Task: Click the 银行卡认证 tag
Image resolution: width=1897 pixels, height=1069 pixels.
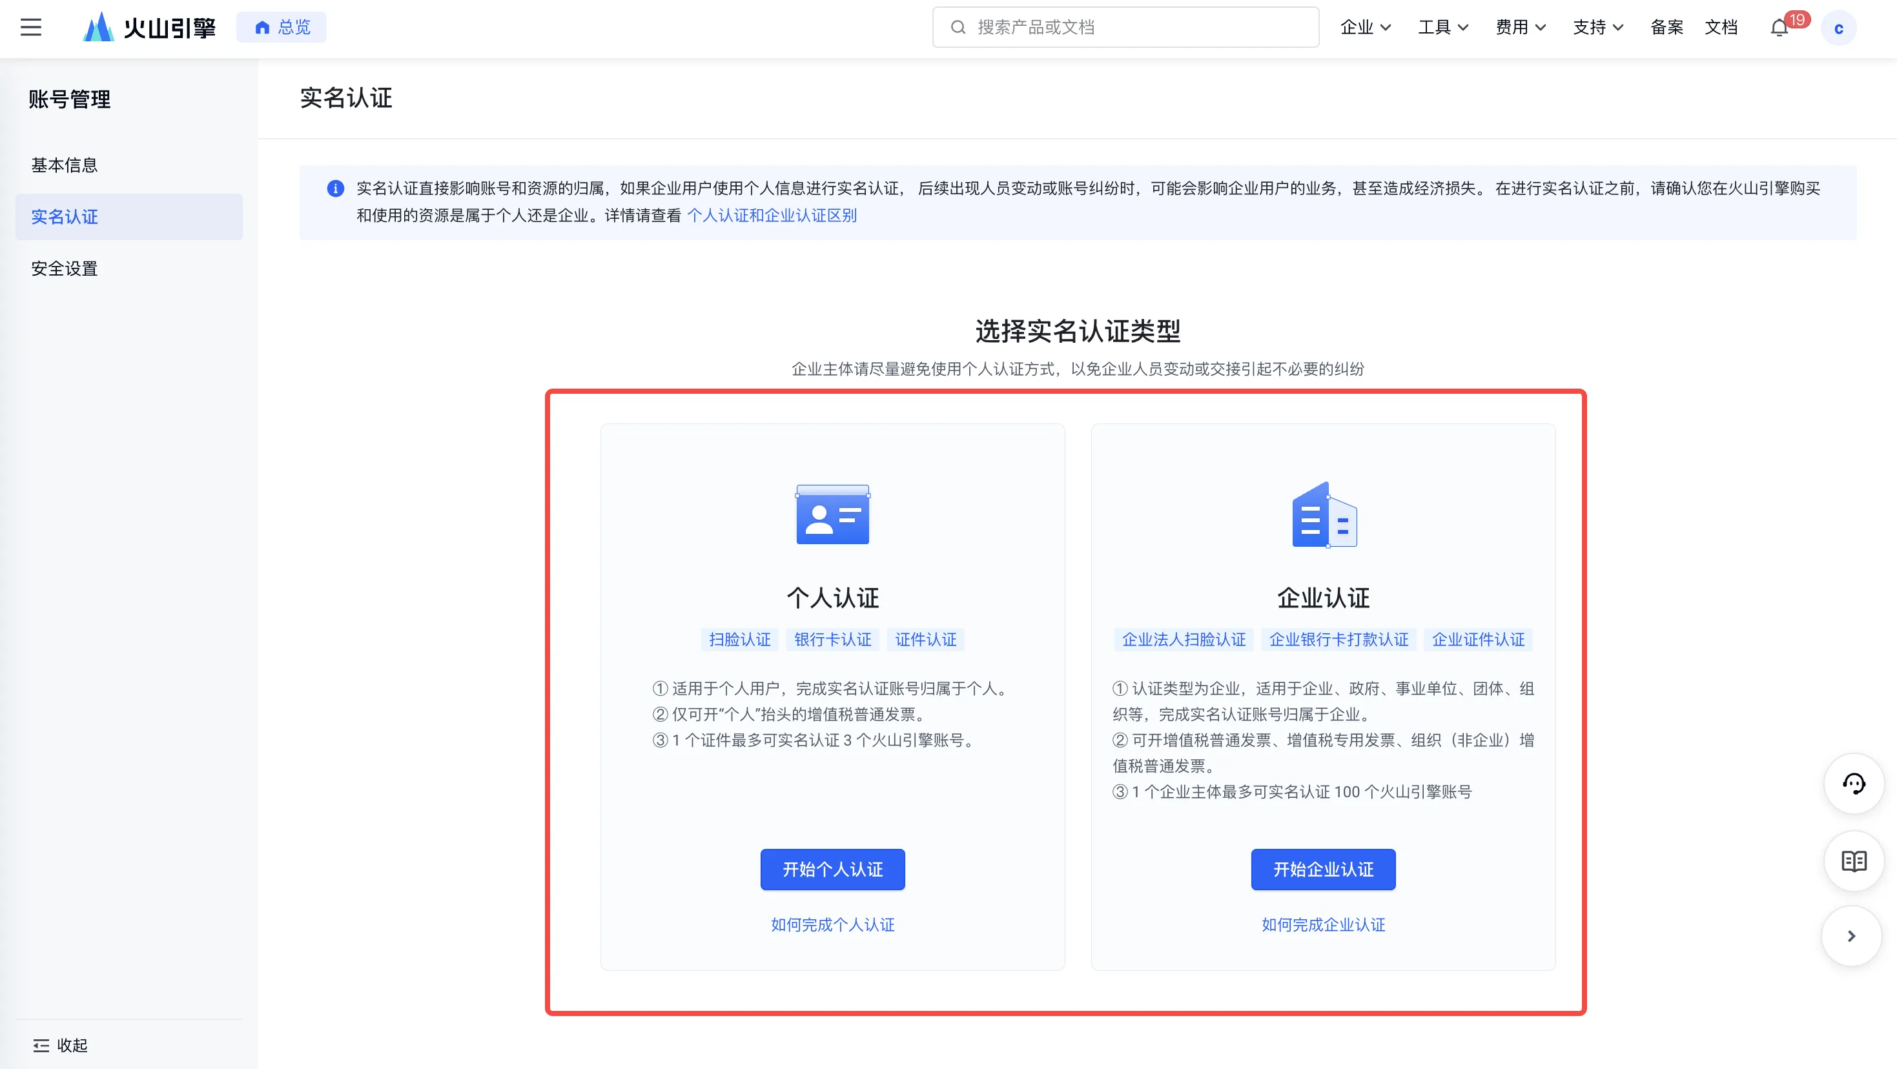Action: (833, 639)
